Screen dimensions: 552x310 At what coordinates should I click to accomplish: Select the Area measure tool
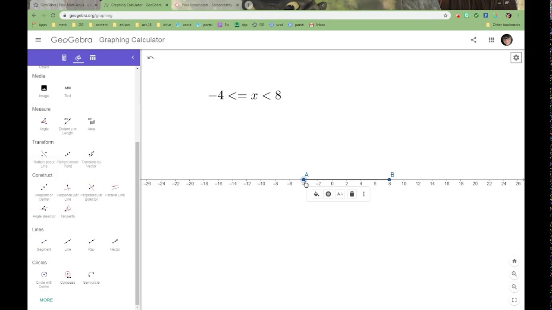pos(91,124)
